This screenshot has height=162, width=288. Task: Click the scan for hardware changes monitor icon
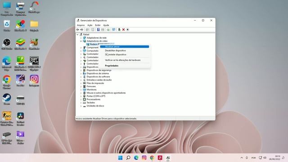pos(114,30)
